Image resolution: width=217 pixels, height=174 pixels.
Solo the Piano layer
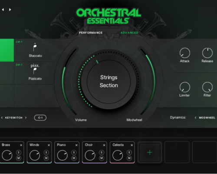(x=74, y=152)
